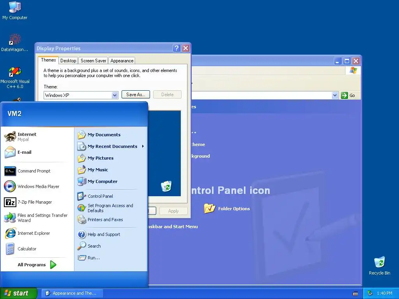Screen dimensions: 399x299
Task: Click the start button
Action: [19, 293]
